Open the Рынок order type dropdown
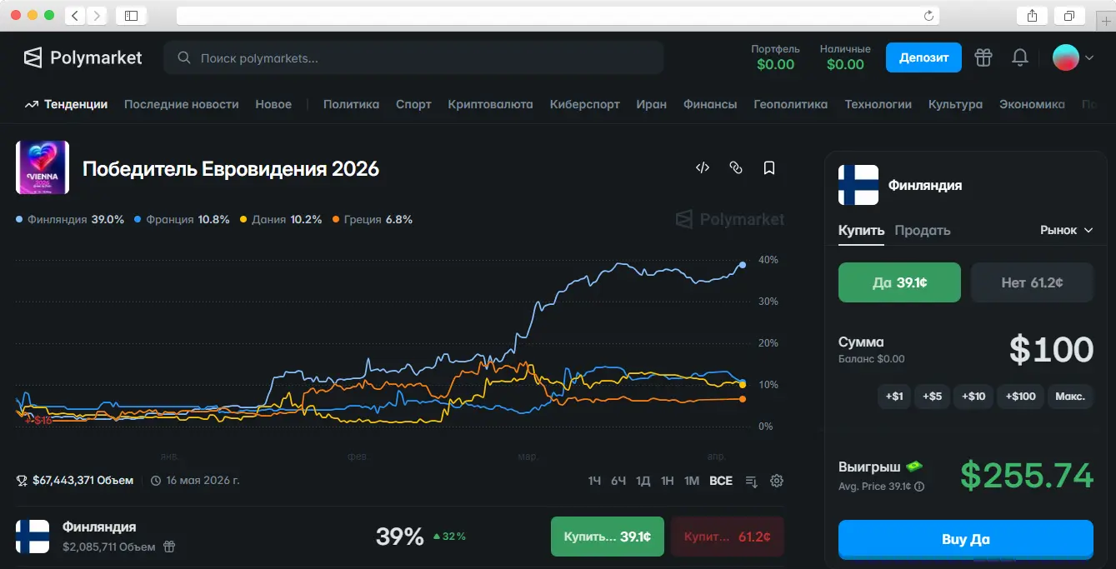The image size is (1116, 569). [1067, 230]
